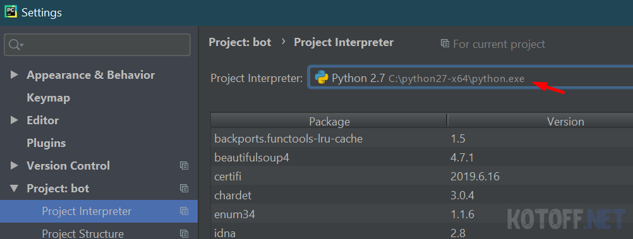The image size is (633, 239).
Task: Click version 1.1.6 cell
Action: 462,214
